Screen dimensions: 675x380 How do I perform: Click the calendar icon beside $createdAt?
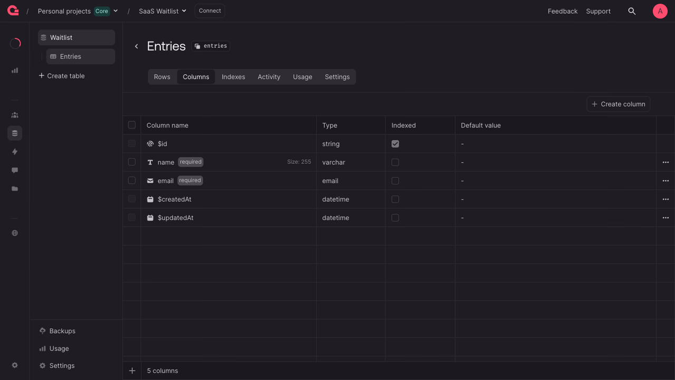(150, 199)
